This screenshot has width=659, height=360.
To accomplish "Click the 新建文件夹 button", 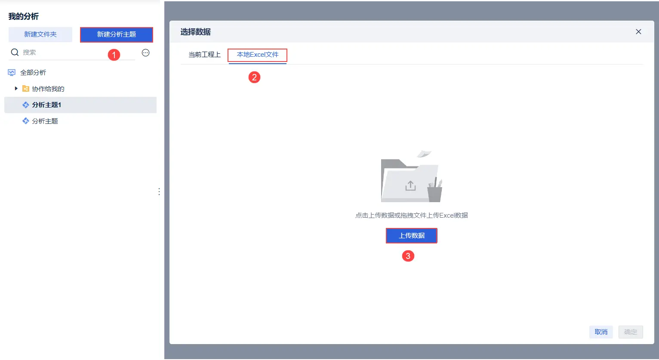I will pyautogui.click(x=40, y=34).
